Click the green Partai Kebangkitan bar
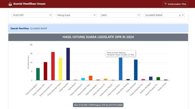195x109 pixels. (x=38, y=74)
